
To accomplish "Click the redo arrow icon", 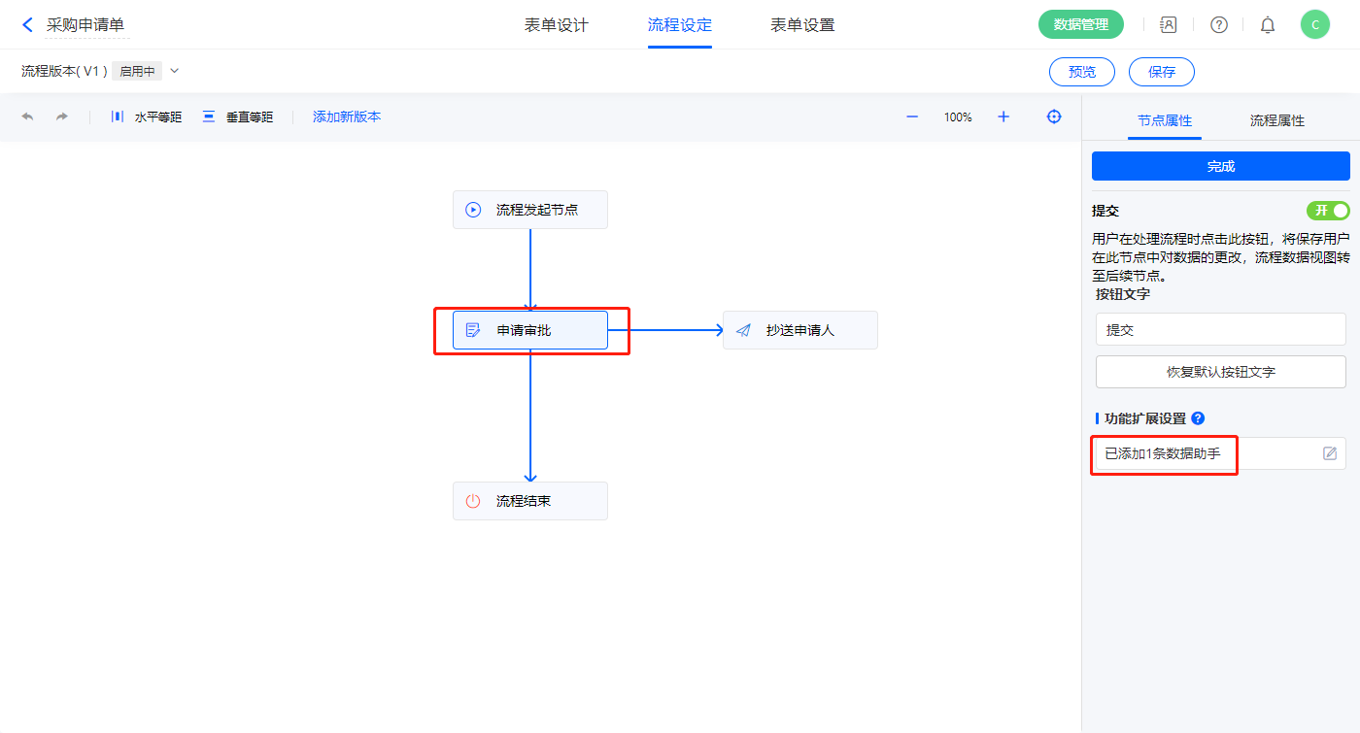I will tap(62, 117).
